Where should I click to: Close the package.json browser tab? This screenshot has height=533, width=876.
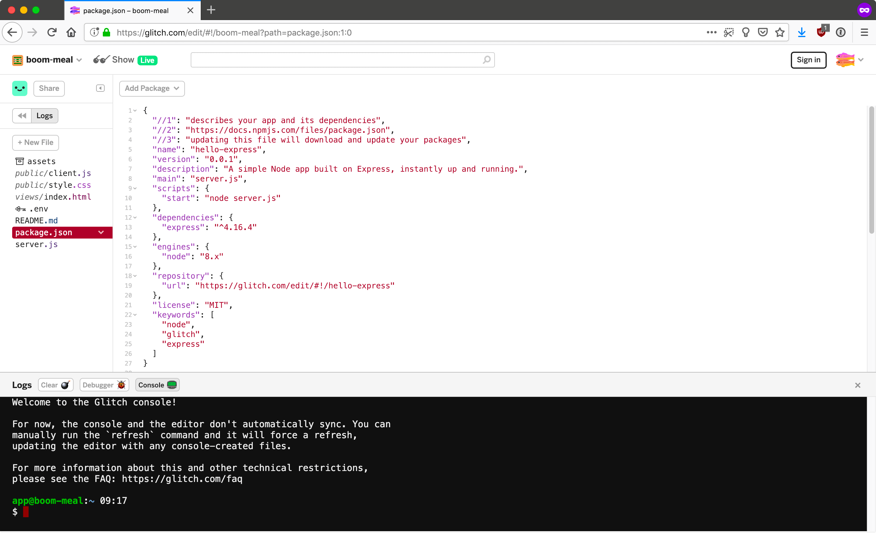coord(190,10)
